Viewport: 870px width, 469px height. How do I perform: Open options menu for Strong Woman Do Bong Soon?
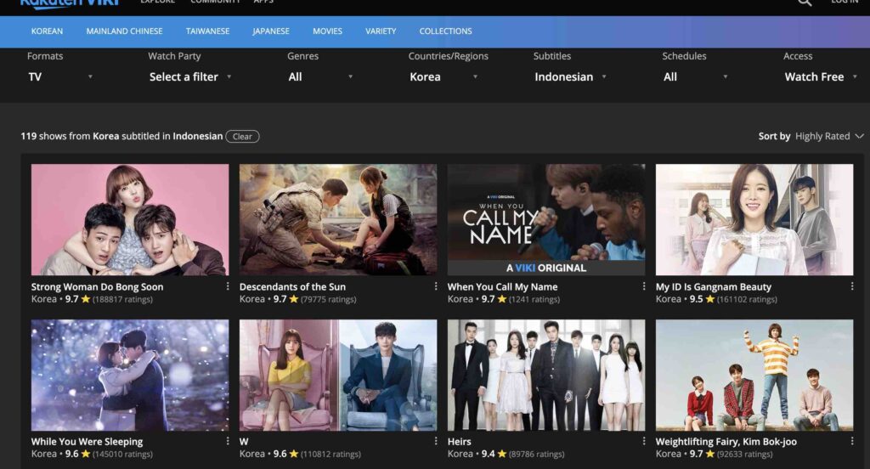click(x=228, y=286)
